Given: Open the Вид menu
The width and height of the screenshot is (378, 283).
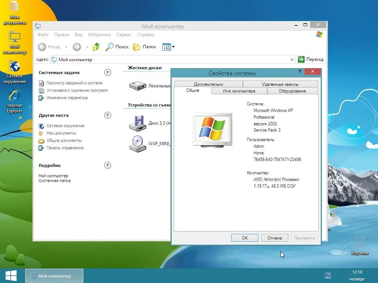Looking at the screenshot, I should [x=79, y=35].
